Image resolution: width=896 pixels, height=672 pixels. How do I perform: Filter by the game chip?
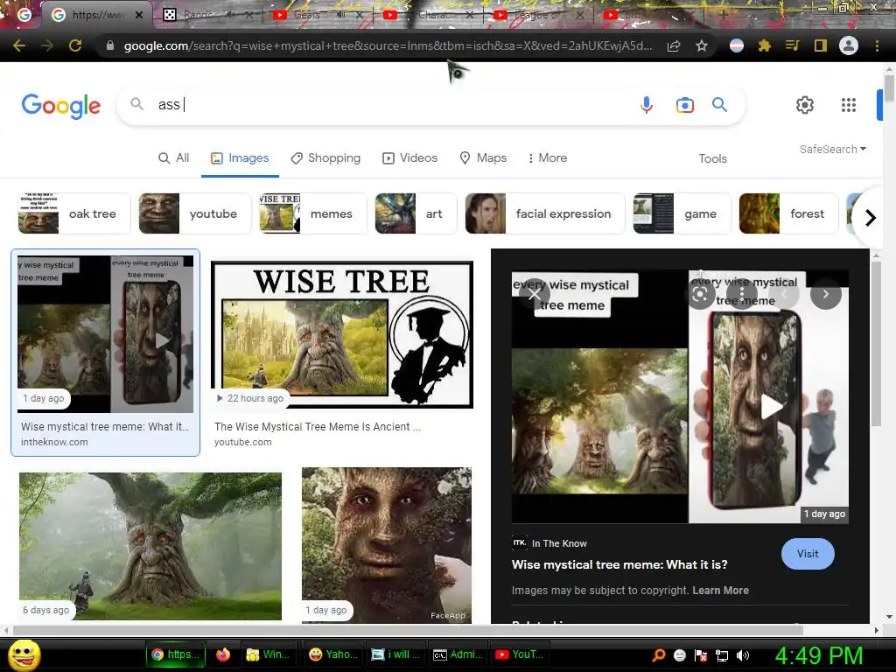pyautogui.click(x=682, y=213)
